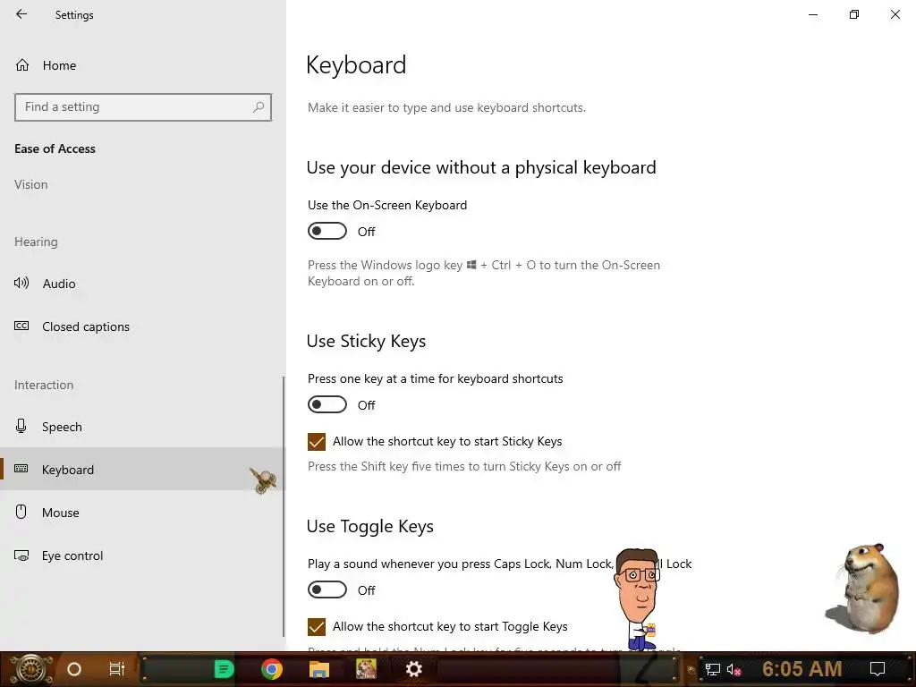Click the 6:05 AM taskbar clock

click(x=802, y=669)
